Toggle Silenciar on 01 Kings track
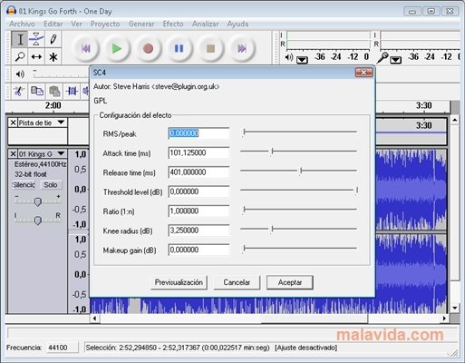Image resolution: width=465 pixels, height=363 pixels. pos(24,185)
